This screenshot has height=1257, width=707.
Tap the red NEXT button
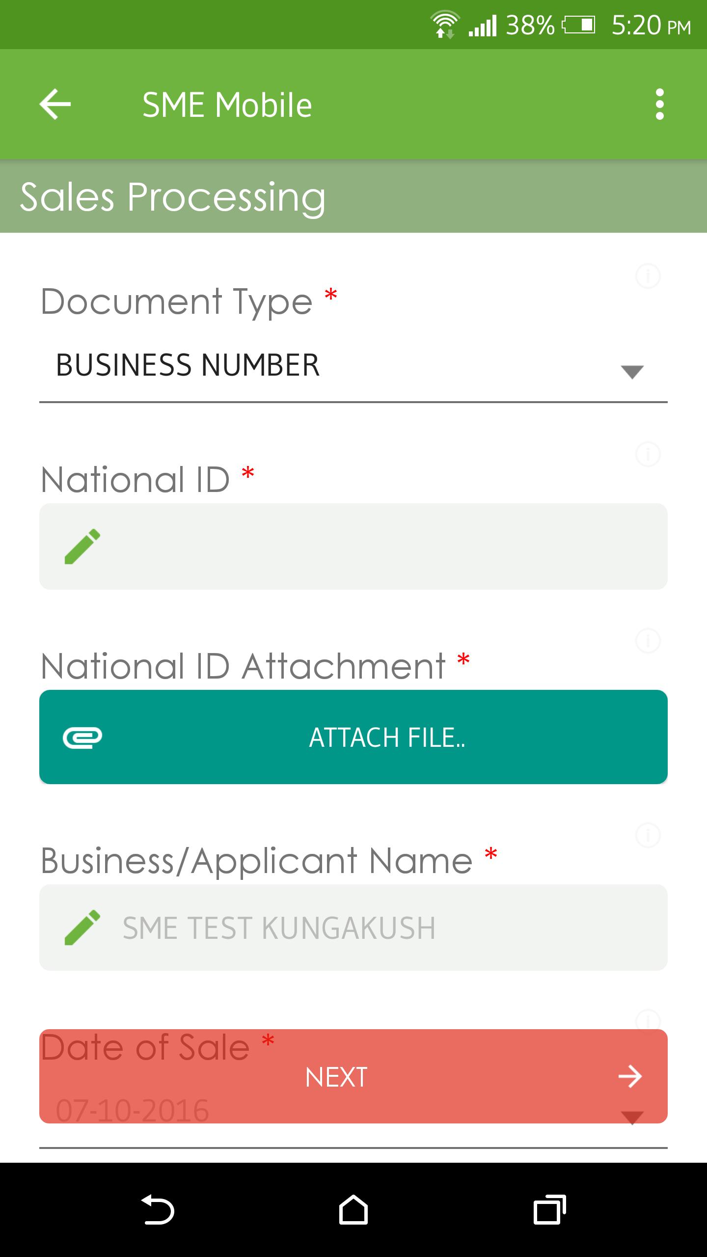coord(336,1077)
